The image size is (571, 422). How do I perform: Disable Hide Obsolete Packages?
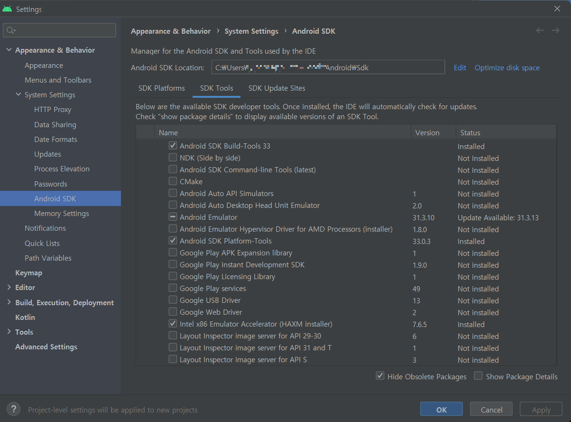[x=380, y=376]
